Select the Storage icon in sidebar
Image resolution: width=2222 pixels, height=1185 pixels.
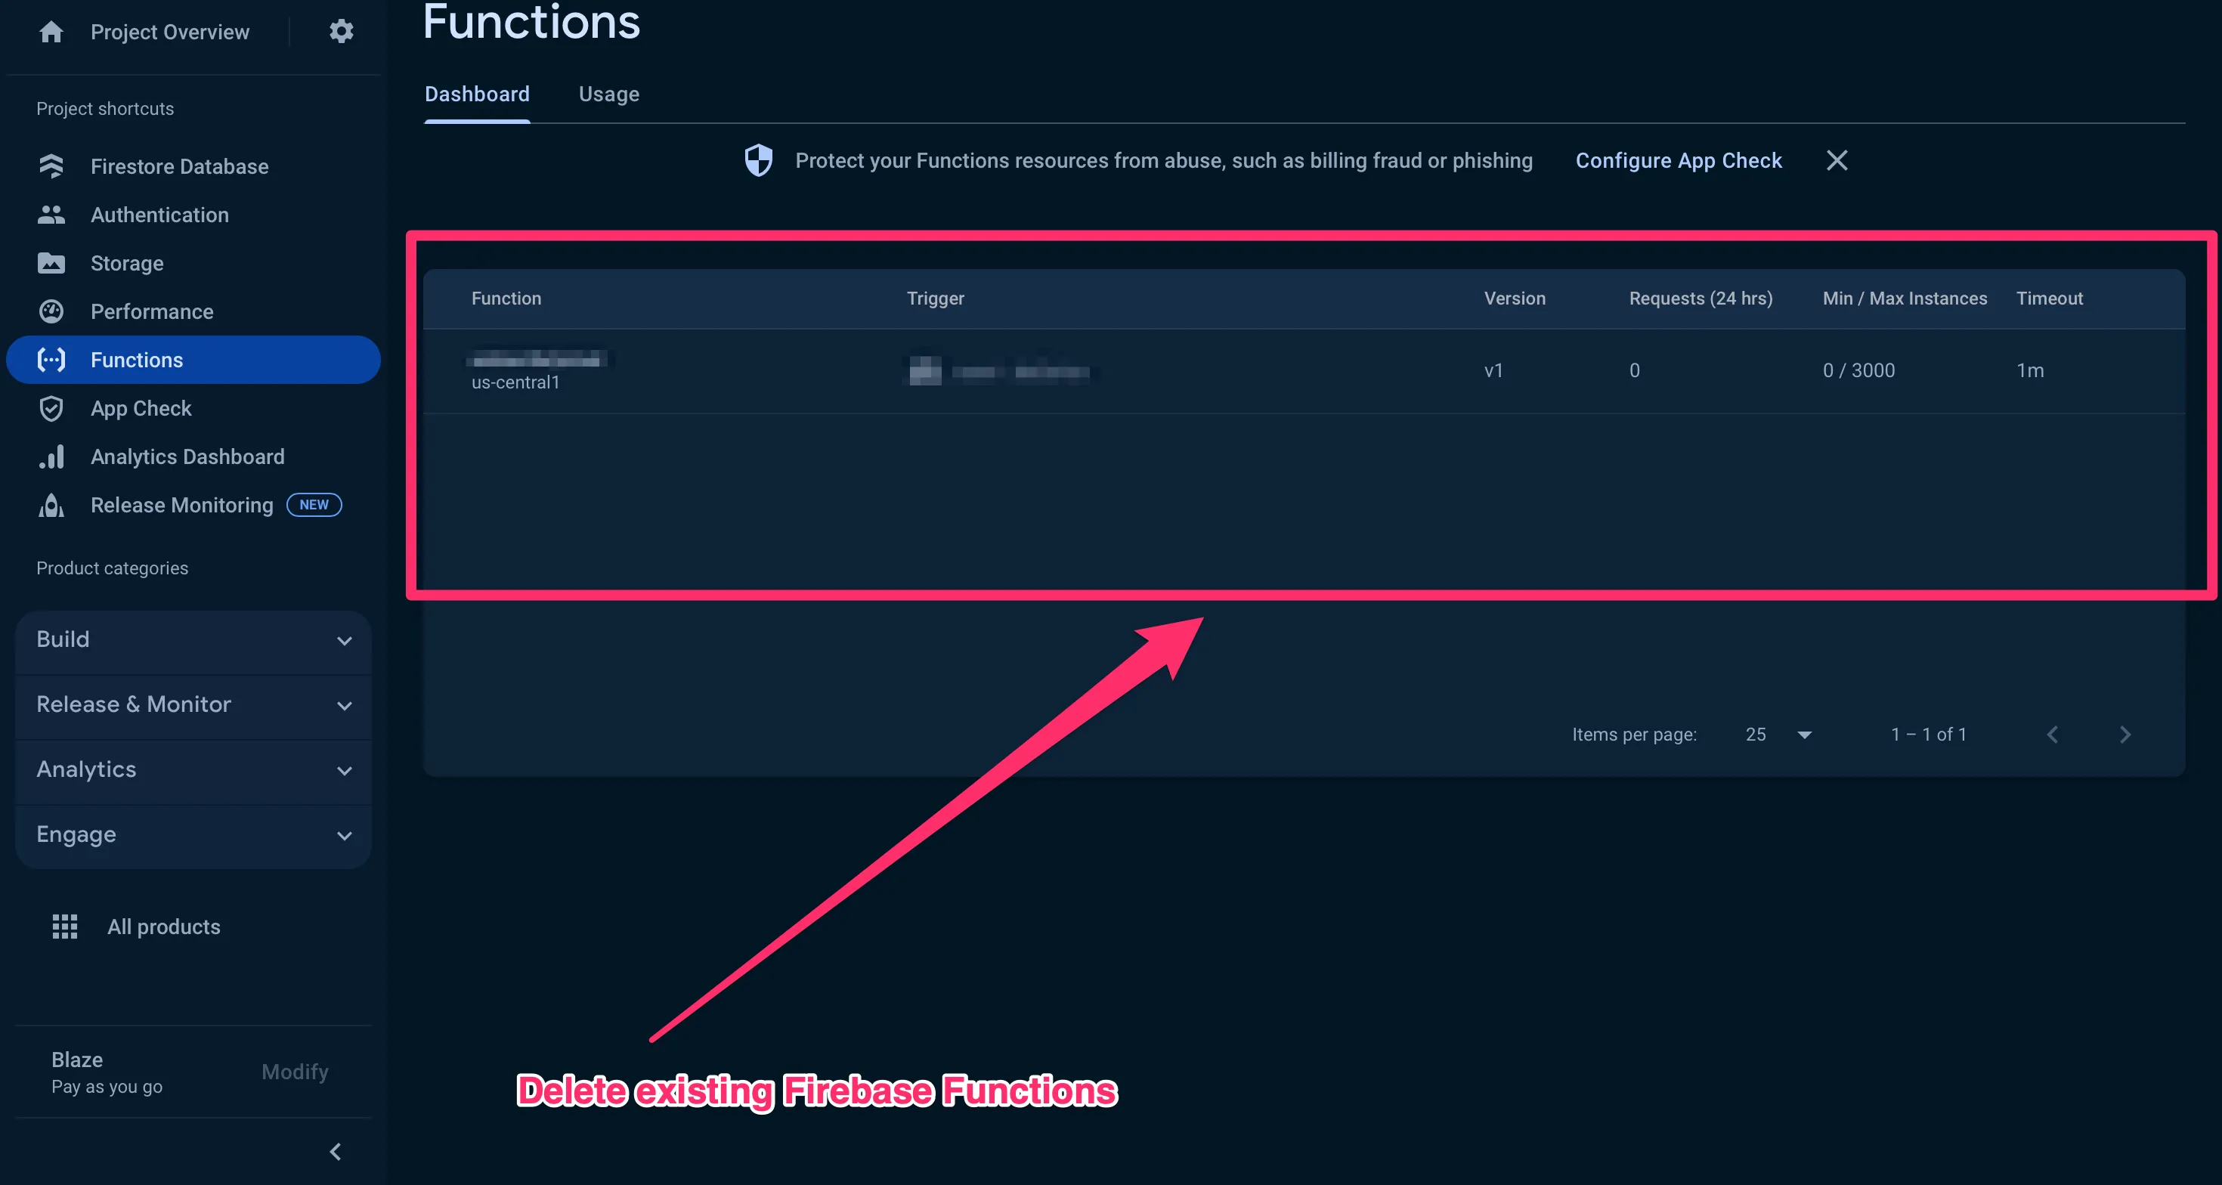point(51,263)
